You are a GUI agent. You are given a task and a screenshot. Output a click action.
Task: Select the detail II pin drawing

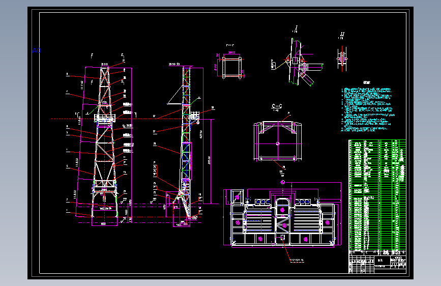tap(342, 59)
